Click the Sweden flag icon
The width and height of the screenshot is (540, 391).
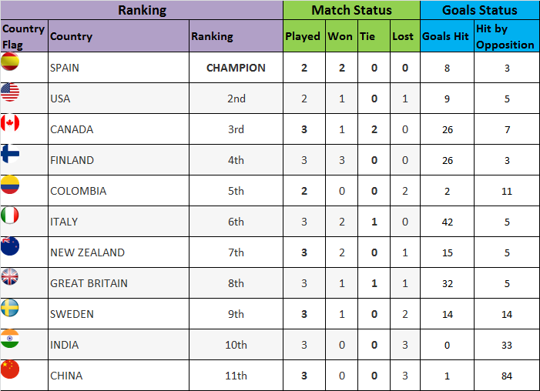pos(10,308)
